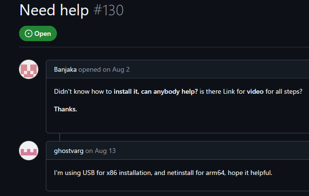Click the phrase 'I'm using USB for x86 installation'
This screenshot has height=196, width=309.
107,173
